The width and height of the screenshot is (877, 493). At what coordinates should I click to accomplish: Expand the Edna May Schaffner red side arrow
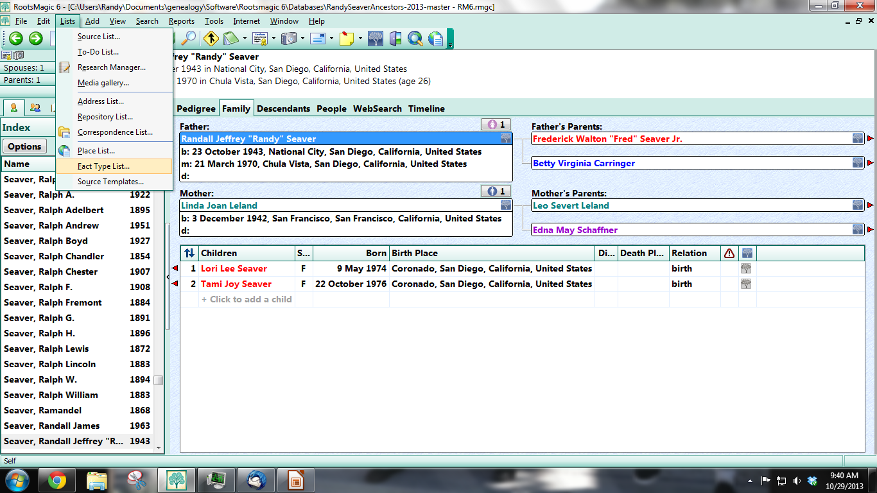[x=871, y=229]
